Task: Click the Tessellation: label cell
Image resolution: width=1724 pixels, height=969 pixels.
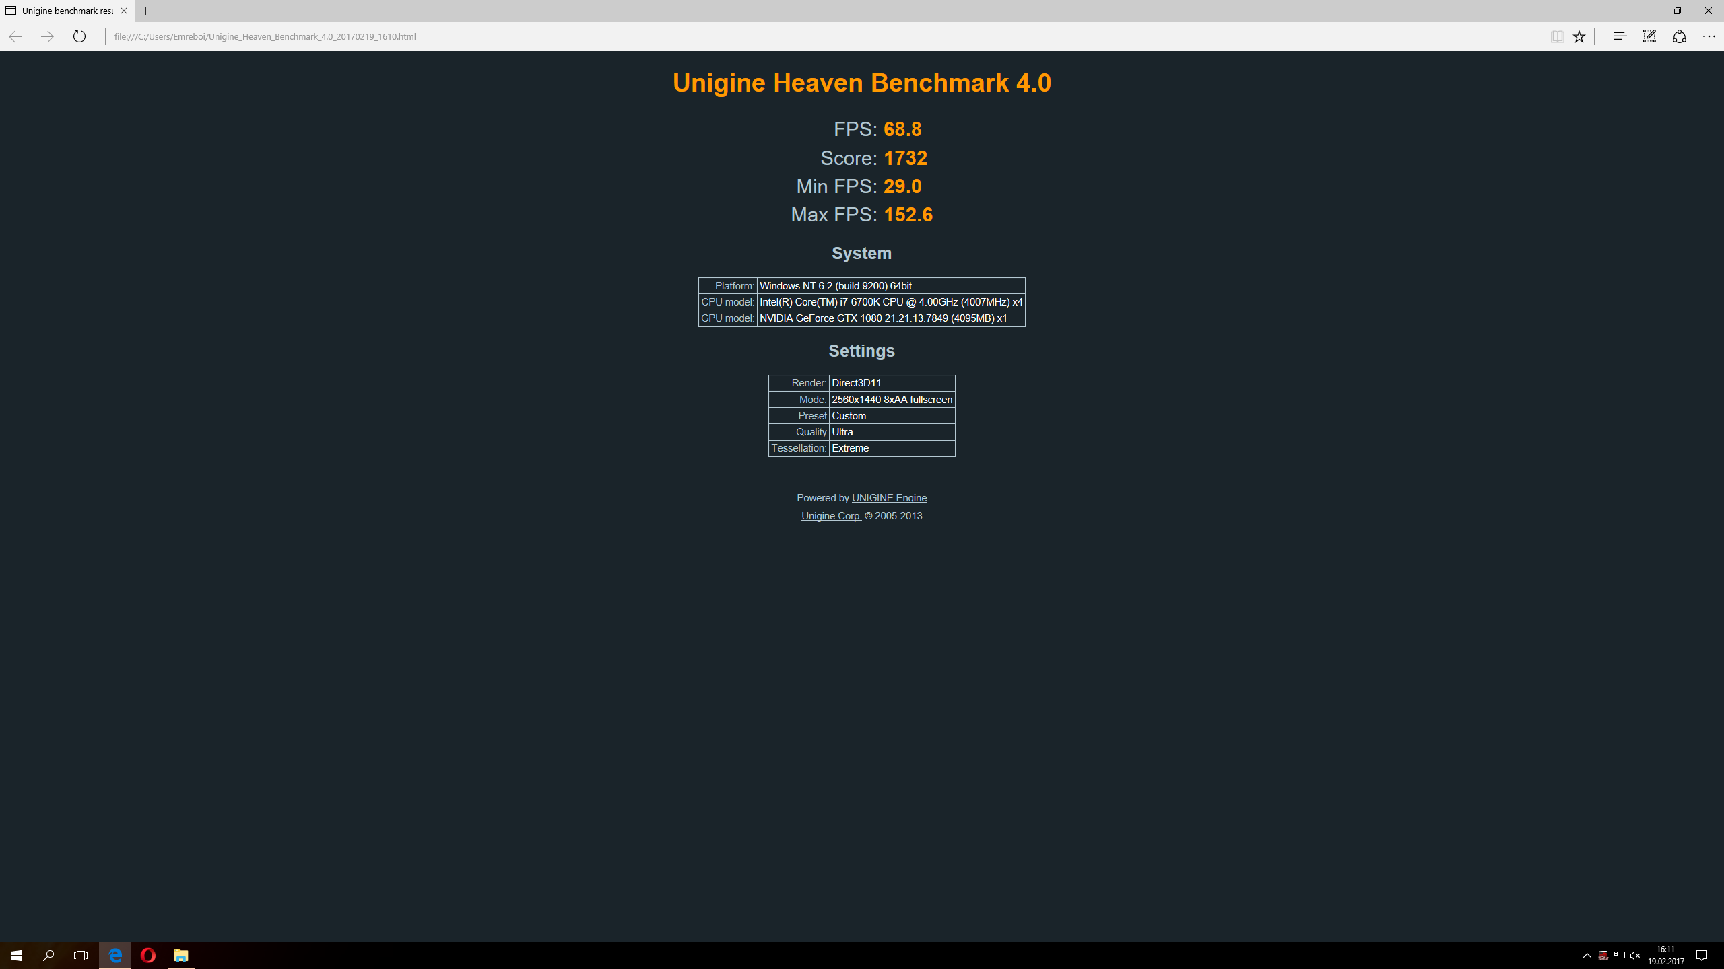Action: click(x=799, y=448)
